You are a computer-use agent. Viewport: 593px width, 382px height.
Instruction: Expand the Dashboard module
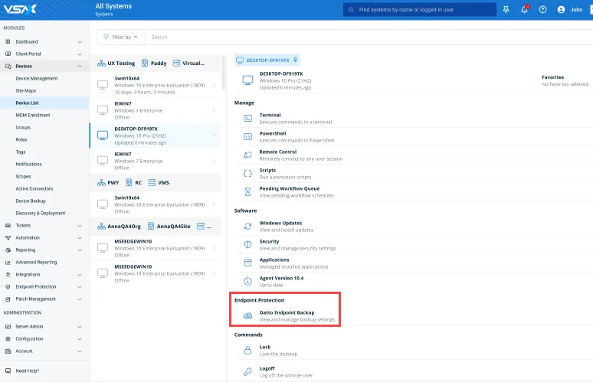[x=80, y=42]
